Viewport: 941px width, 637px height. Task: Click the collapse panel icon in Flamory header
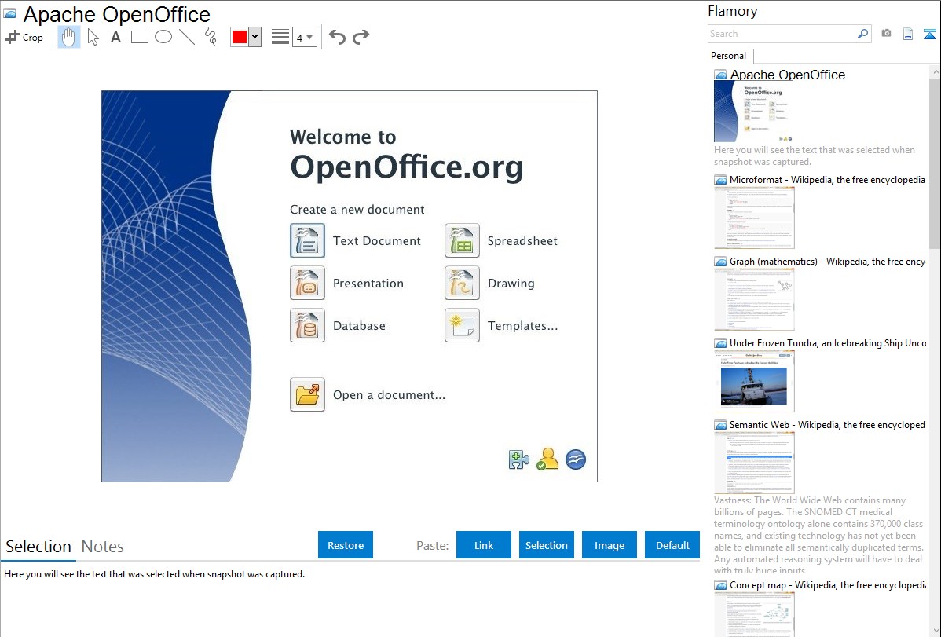tap(929, 34)
